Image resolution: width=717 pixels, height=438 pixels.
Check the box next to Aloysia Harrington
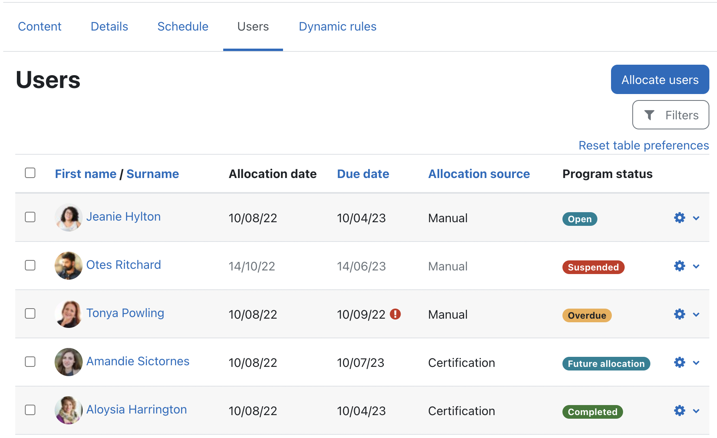(30, 410)
